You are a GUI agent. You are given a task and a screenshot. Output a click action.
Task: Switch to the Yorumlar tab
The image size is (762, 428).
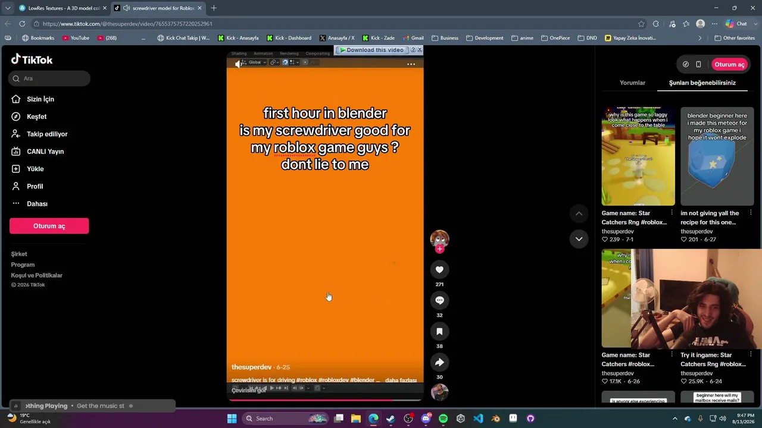pos(632,83)
